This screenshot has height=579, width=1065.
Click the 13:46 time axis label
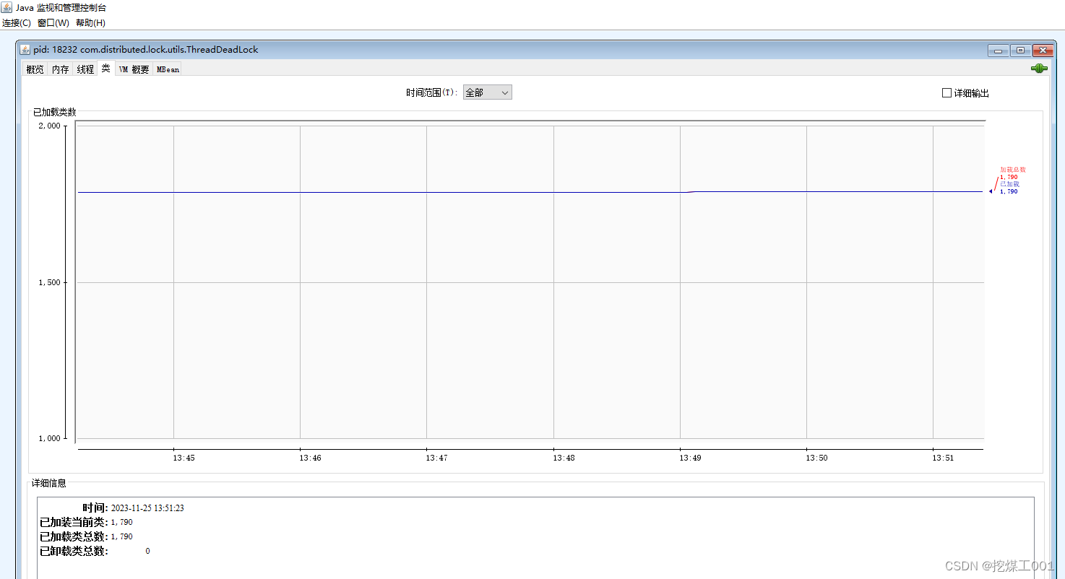311,458
